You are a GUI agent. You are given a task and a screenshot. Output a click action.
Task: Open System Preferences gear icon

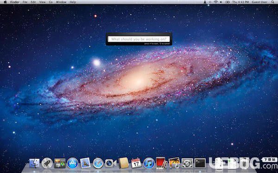(x=187, y=163)
